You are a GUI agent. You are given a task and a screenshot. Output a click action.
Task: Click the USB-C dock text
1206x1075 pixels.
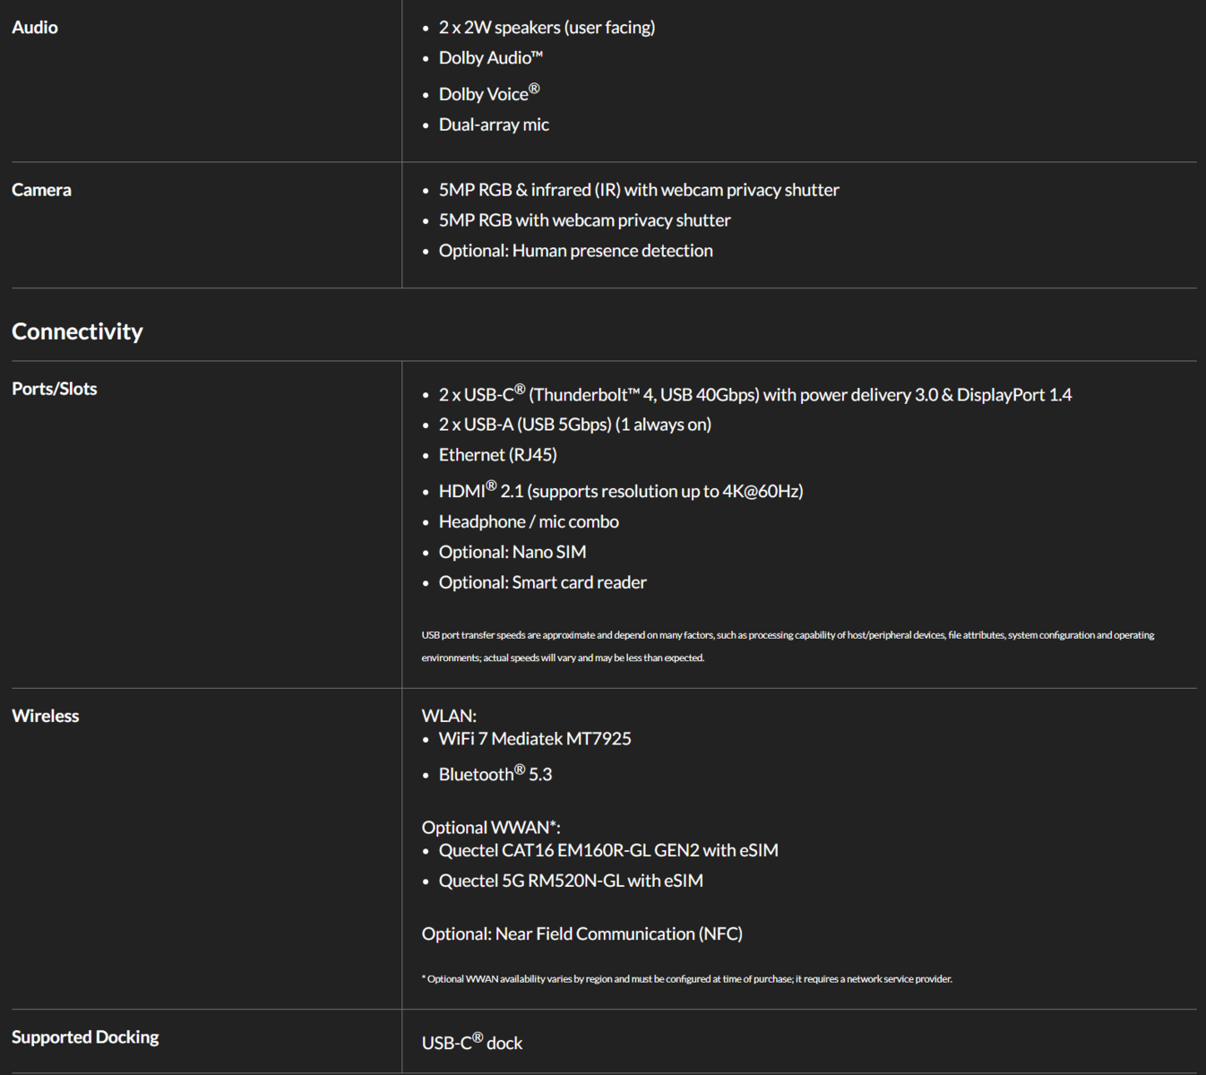(472, 1043)
